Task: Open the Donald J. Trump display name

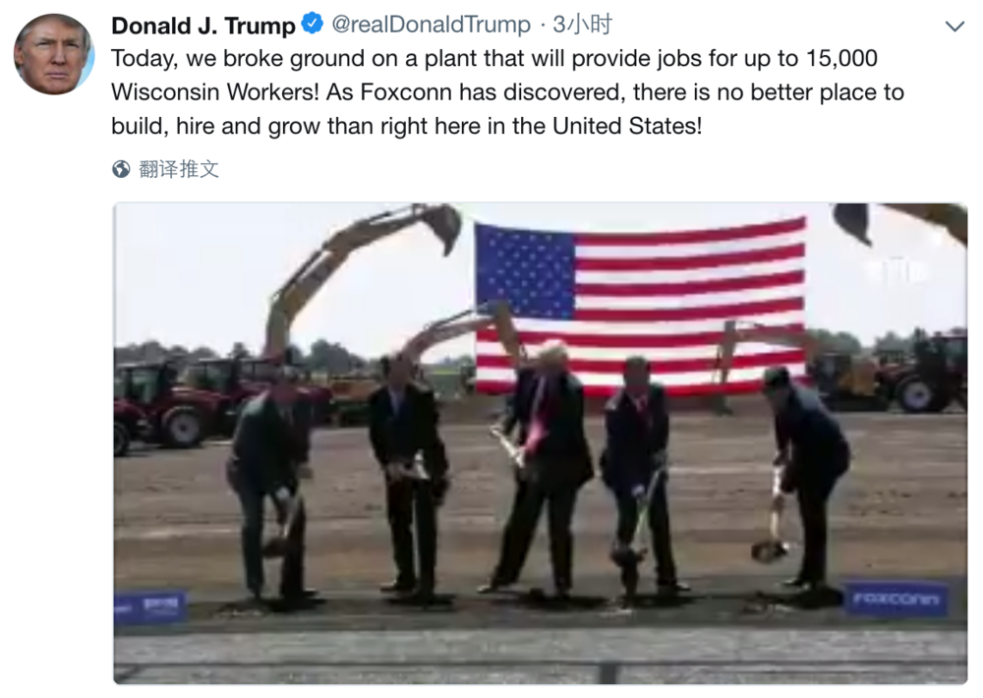Action: (x=203, y=26)
